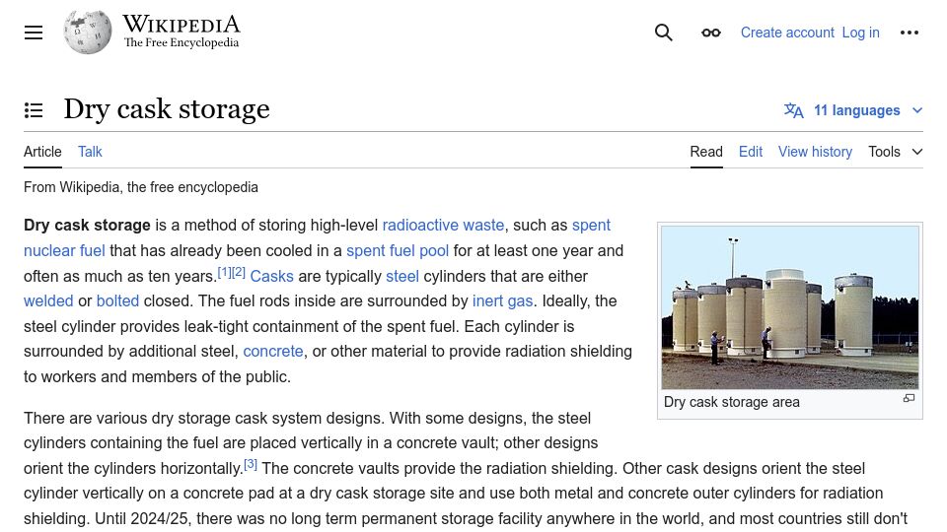Screen dimensions: 947x532
Task: Click citation reference [3]
Action: [251, 464]
